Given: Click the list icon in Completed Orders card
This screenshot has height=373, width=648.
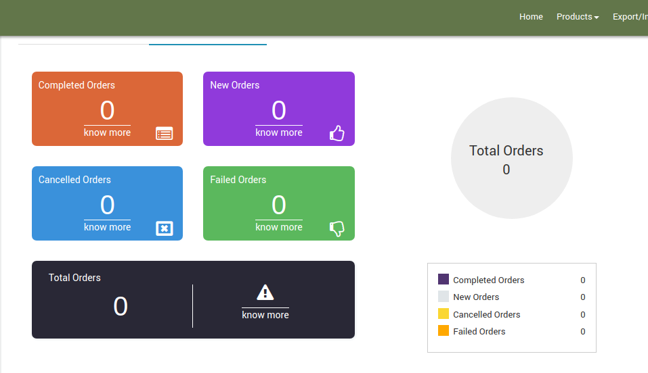Looking at the screenshot, I should [x=164, y=133].
